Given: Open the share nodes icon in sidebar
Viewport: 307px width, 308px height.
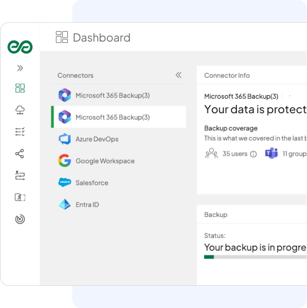Looking at the screenshot, I should pos(19,154).
